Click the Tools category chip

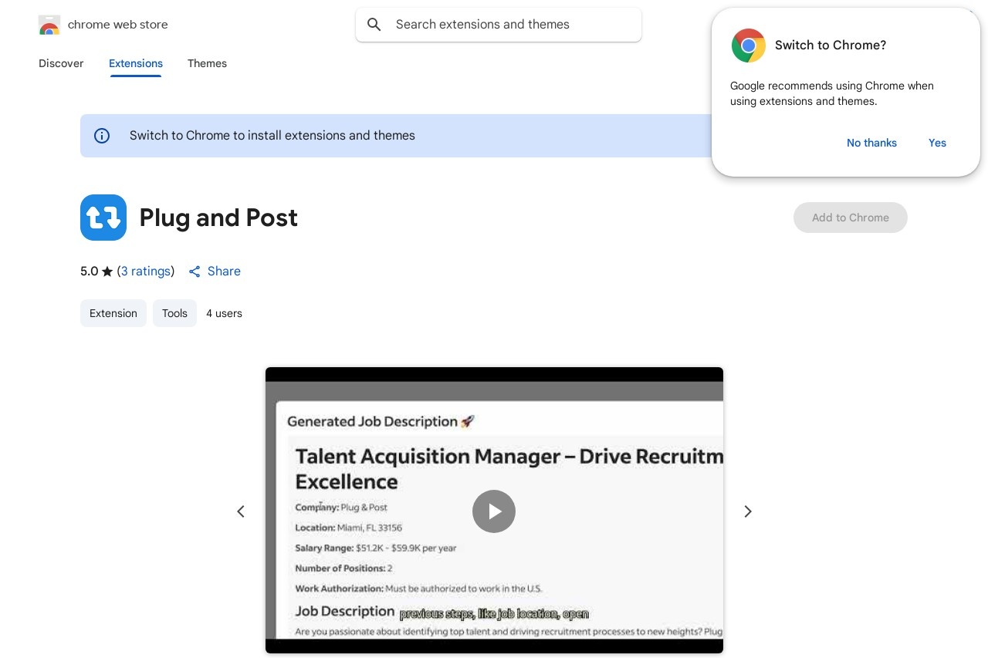[174, 313]
